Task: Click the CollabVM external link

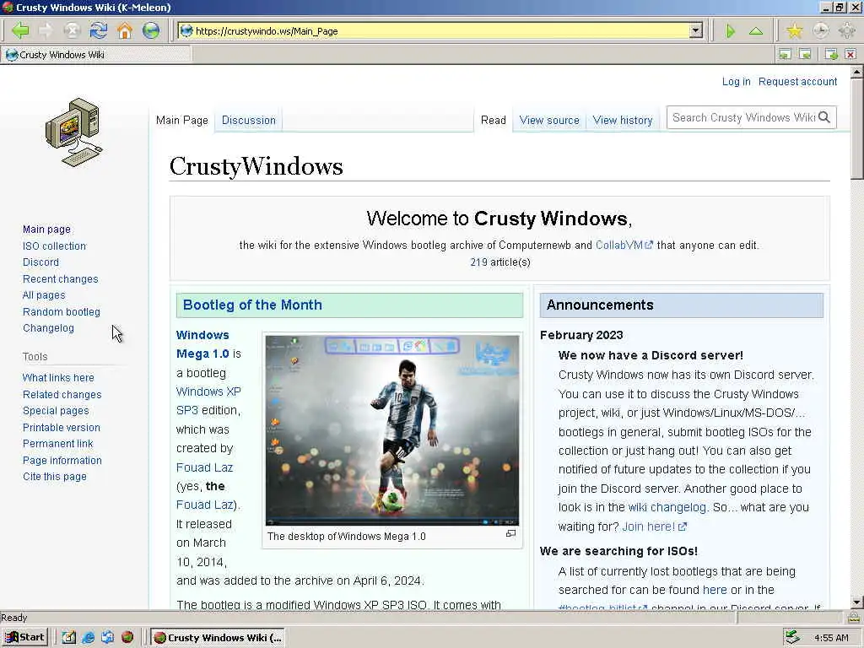Action: pyautogui.click(x=624, y=246)
